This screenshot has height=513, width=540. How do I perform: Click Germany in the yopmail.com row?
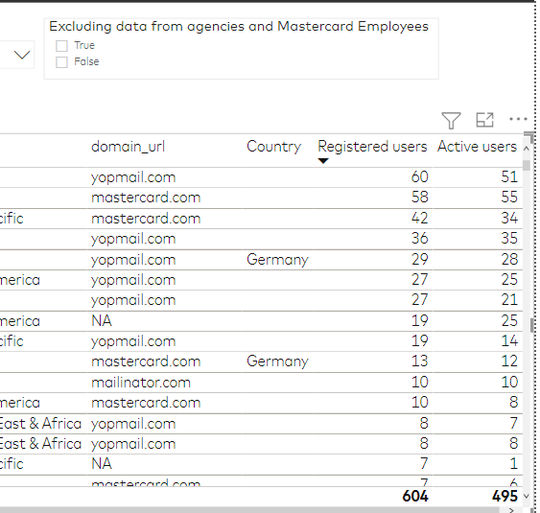pos(277,260)
